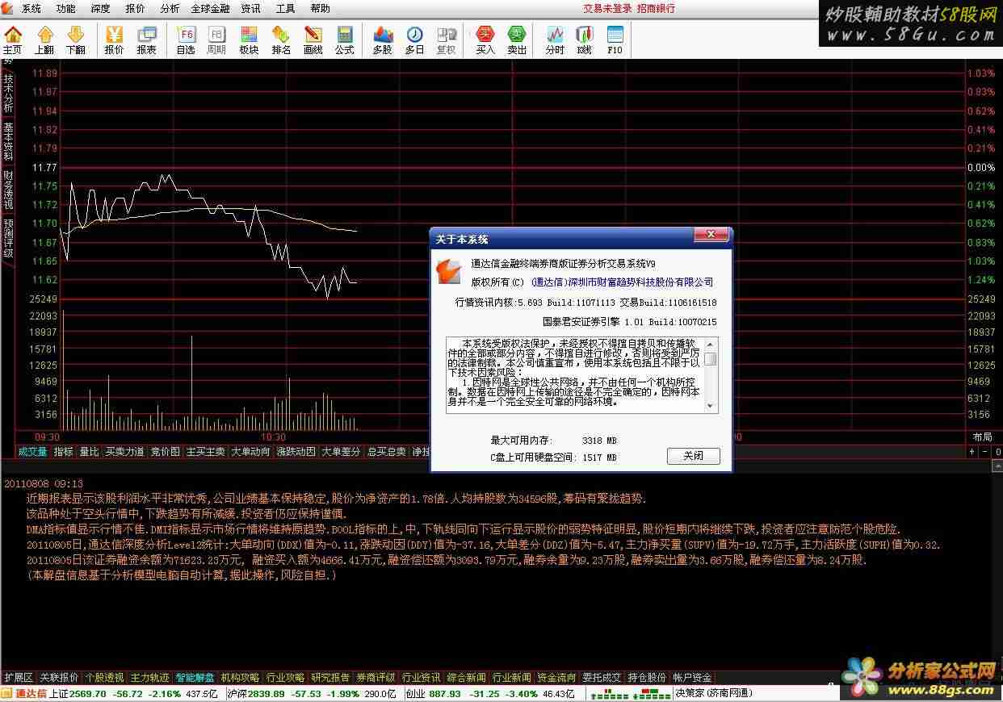This screenshot has width=1003, height=702.
Task: Click the 买入 buy icon
Action: (x=485, y=40)
